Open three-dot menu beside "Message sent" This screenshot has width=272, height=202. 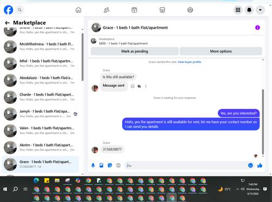[x=146, y=86]
